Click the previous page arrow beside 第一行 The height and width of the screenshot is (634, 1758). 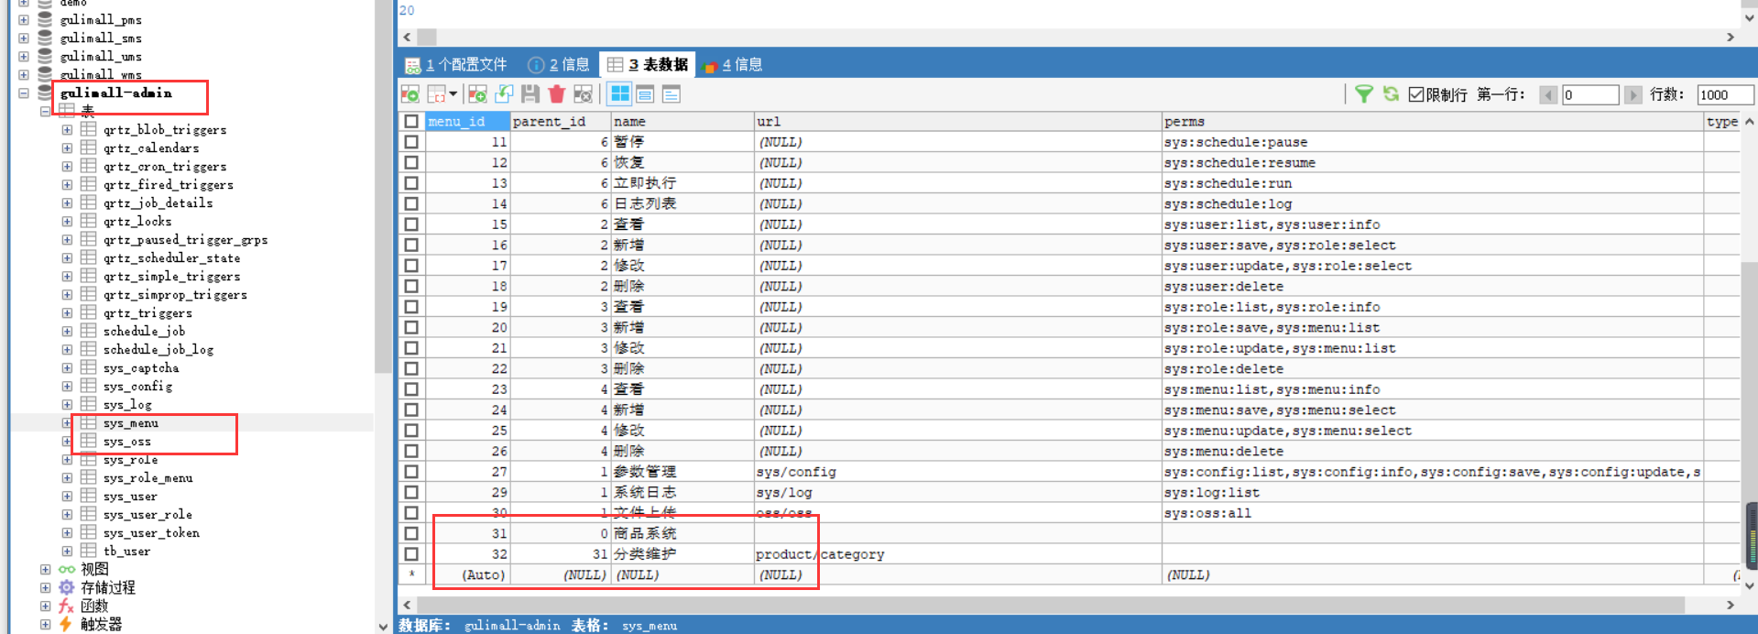tap(1548, 94)
